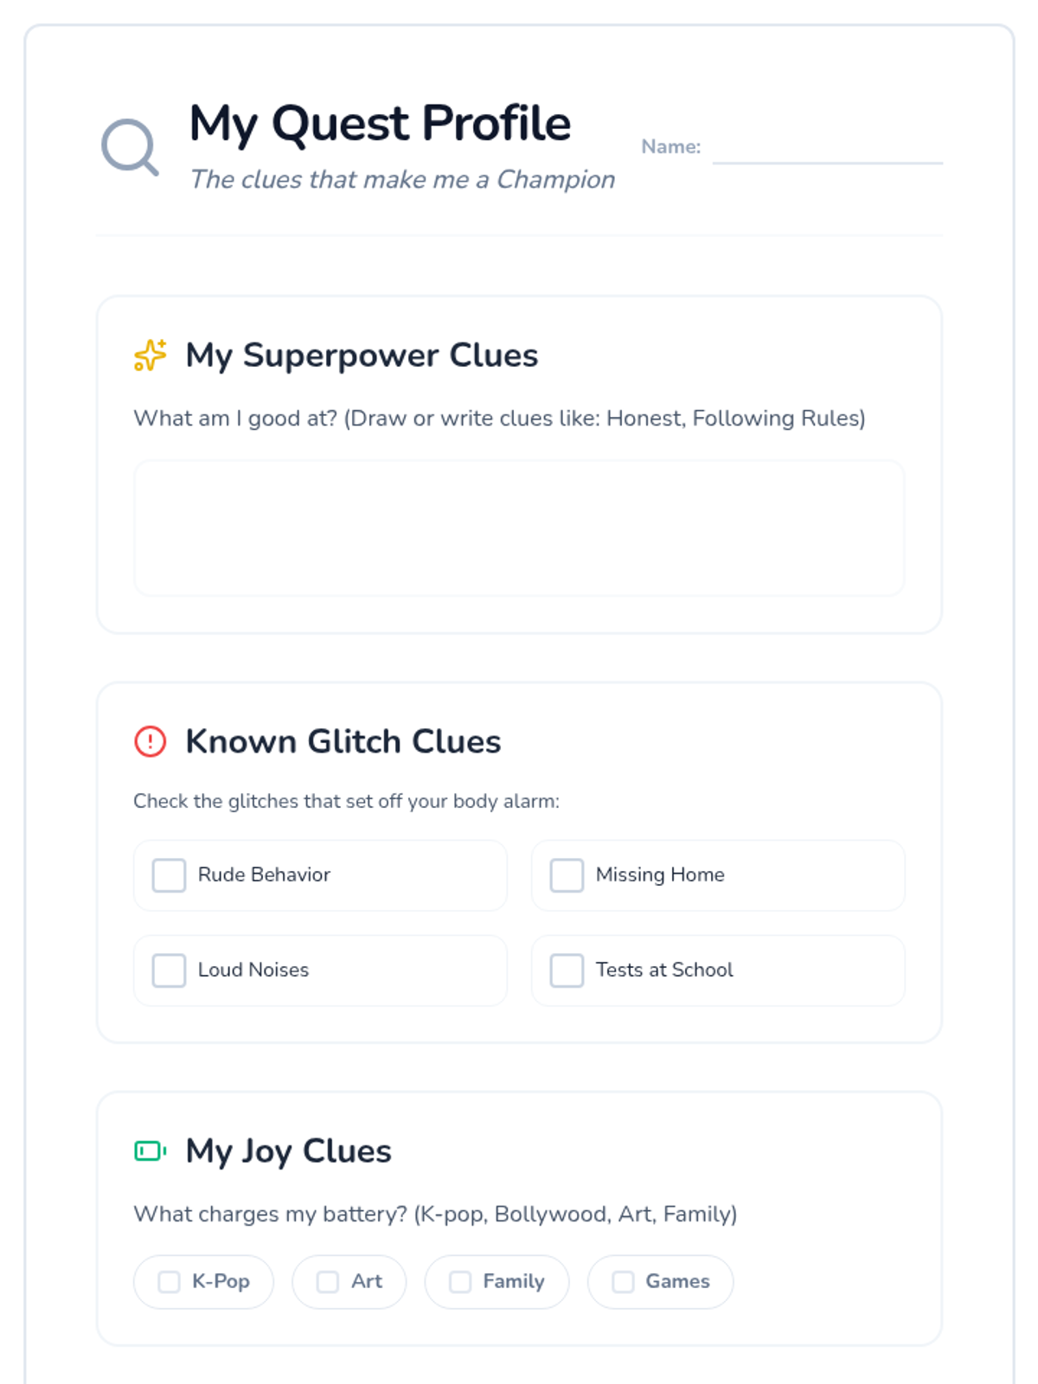Viewport: 1038px width, 1384px height.
Task: Click the magnifying glass icon beside title
Action: tap(130, 147)
